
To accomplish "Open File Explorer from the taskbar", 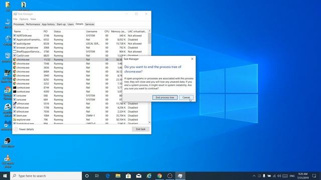I will point(118,175).
